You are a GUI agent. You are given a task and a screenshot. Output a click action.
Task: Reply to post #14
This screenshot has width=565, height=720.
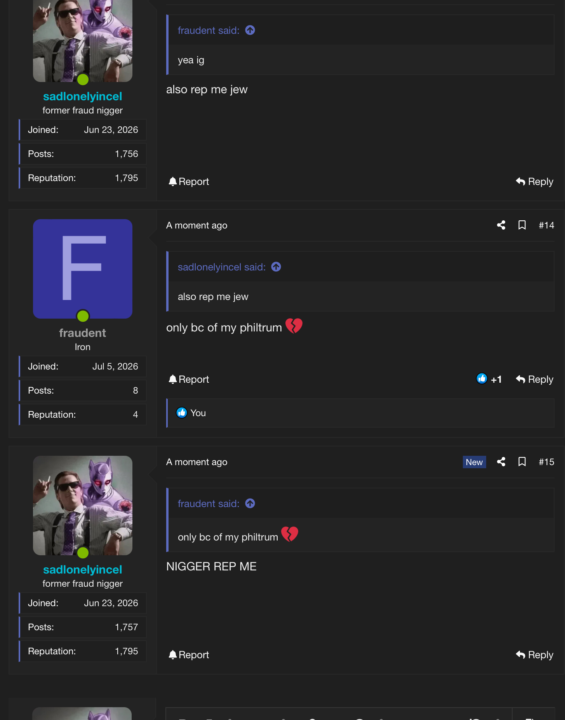click(534, 379)
